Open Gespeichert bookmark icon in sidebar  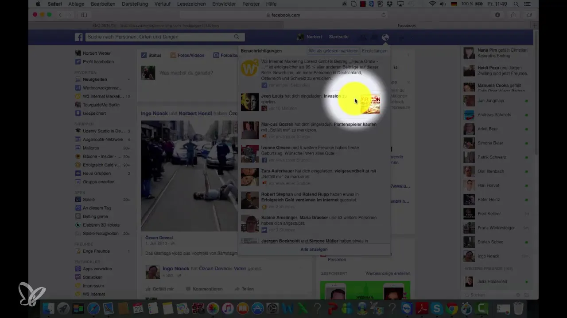coord(78,113)
